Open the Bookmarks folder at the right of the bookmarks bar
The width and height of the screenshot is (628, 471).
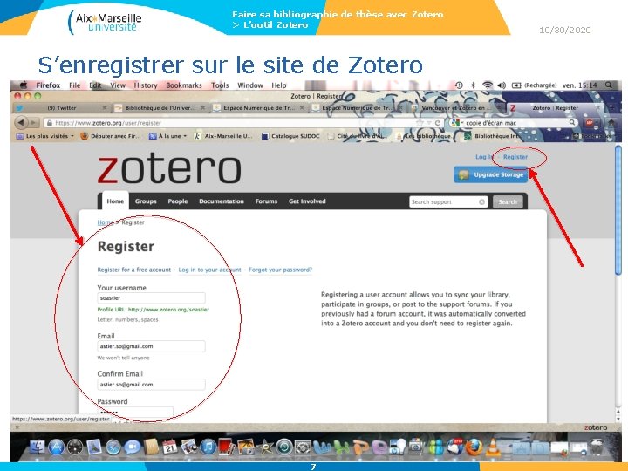(x=591, y=136)
